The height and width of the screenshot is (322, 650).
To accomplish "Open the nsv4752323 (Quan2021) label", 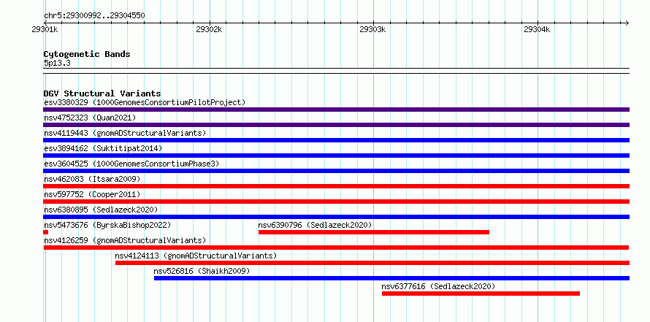I will (x=90, y=118).
